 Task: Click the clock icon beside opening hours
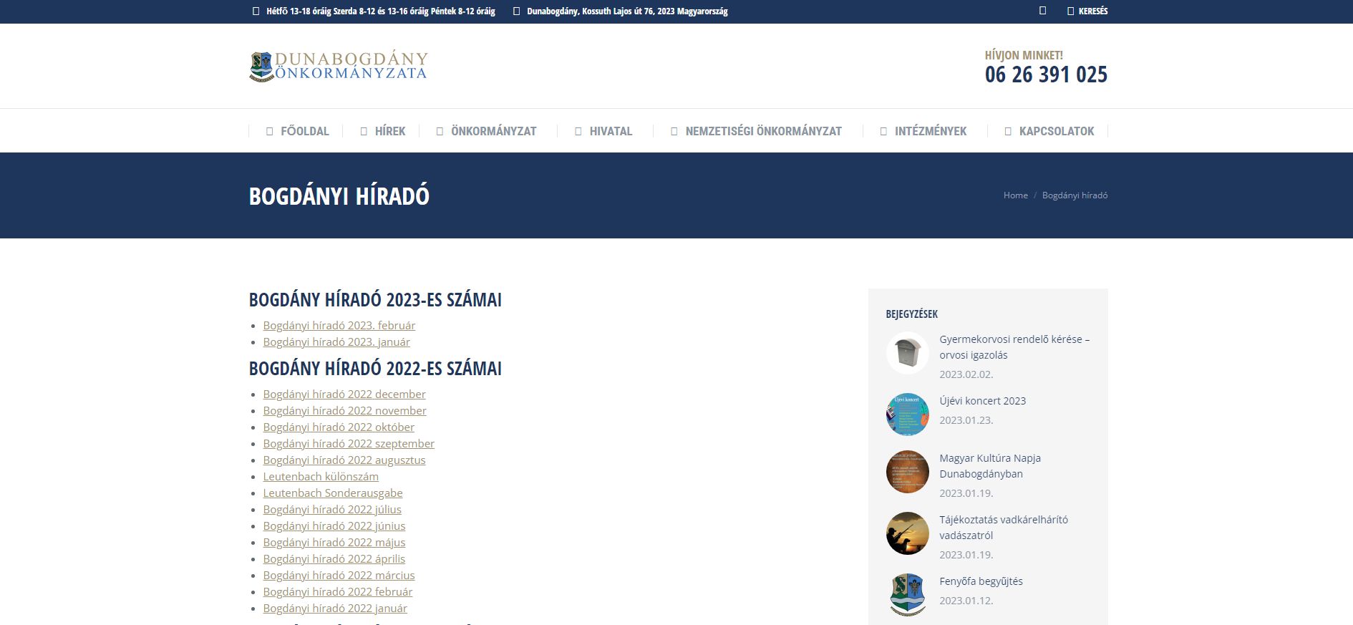pyautogui.click(x=256, y=11)
